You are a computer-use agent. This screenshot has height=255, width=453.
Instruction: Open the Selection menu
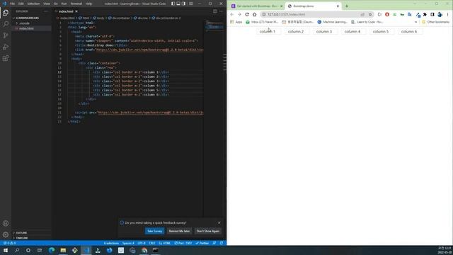coord(33,4)
